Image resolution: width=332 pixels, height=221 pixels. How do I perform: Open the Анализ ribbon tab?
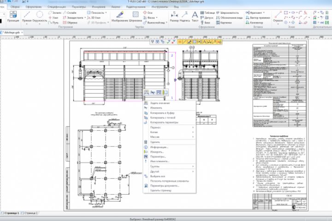point(116,7)
